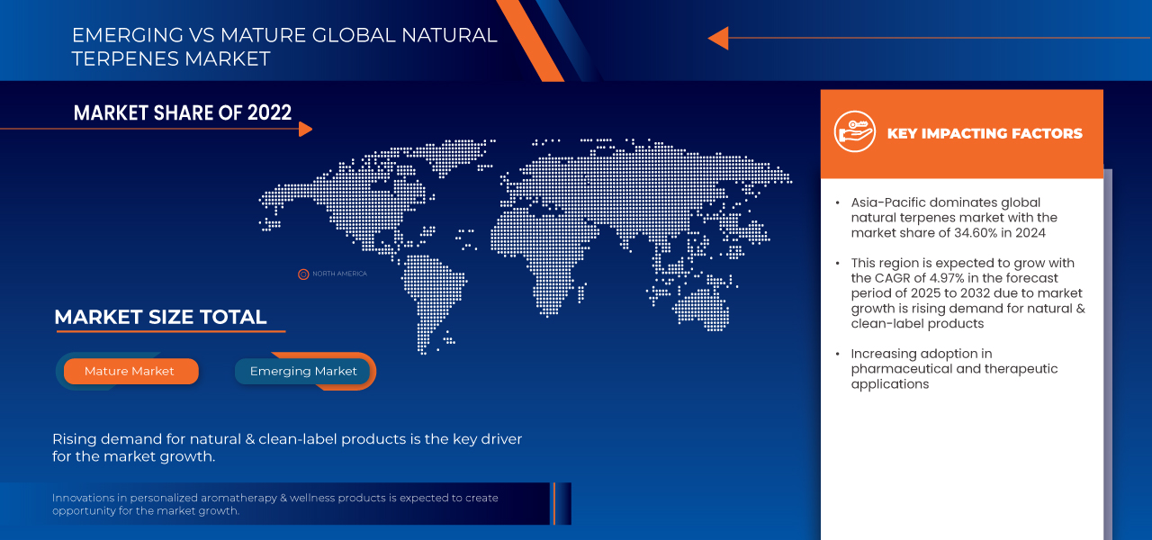This screenshot has width=1152, height=540.
Task: Click the left-pointing orange arrow at top
Action: point(717,38)
